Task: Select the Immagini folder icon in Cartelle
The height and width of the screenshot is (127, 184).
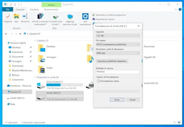Action: [x=42, y=59]
